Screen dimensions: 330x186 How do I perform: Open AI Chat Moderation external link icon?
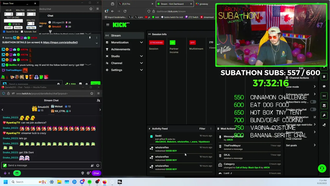point(315,117)
